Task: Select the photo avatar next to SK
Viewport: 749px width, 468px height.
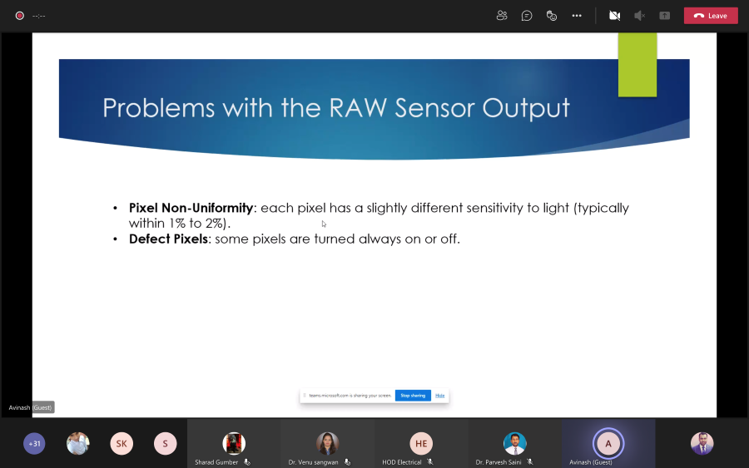Action: pyautogui.click(x=78, y=444)
